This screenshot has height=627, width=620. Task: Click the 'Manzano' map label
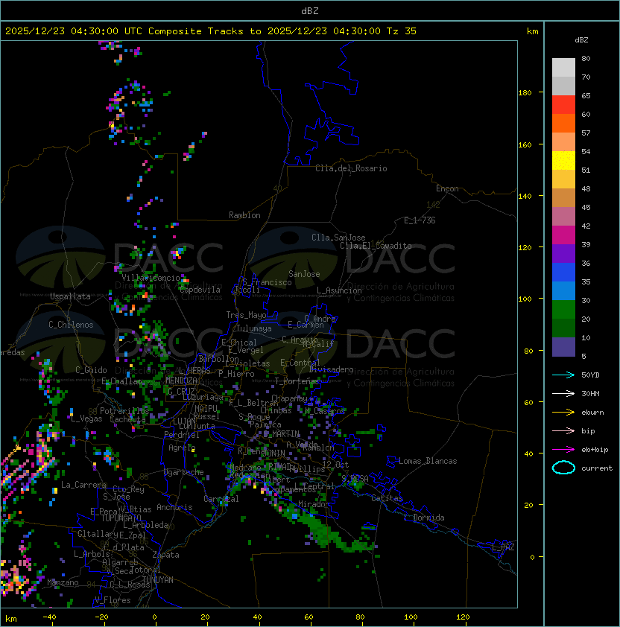[63, 582]
